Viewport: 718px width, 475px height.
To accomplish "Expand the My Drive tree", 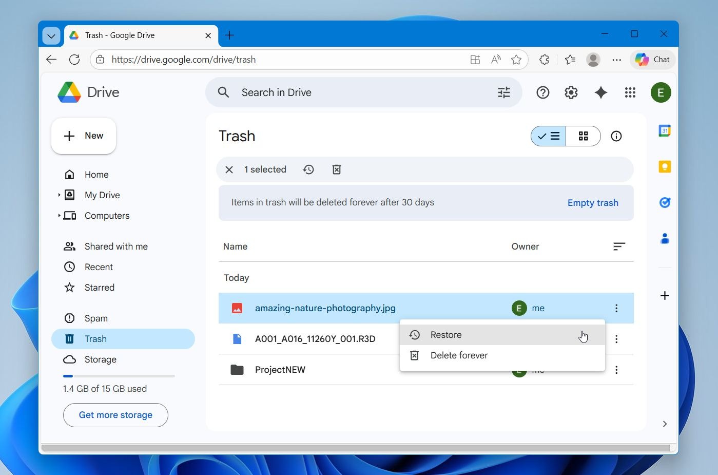I will (59, 195).
